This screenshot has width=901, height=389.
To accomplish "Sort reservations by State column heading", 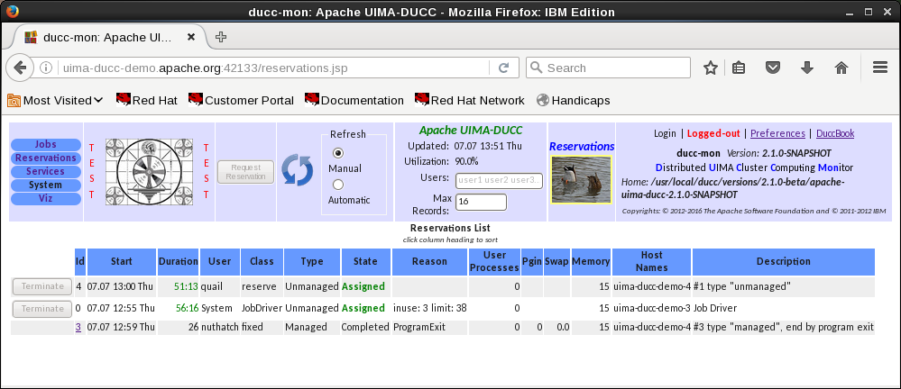I will point(364,262).
